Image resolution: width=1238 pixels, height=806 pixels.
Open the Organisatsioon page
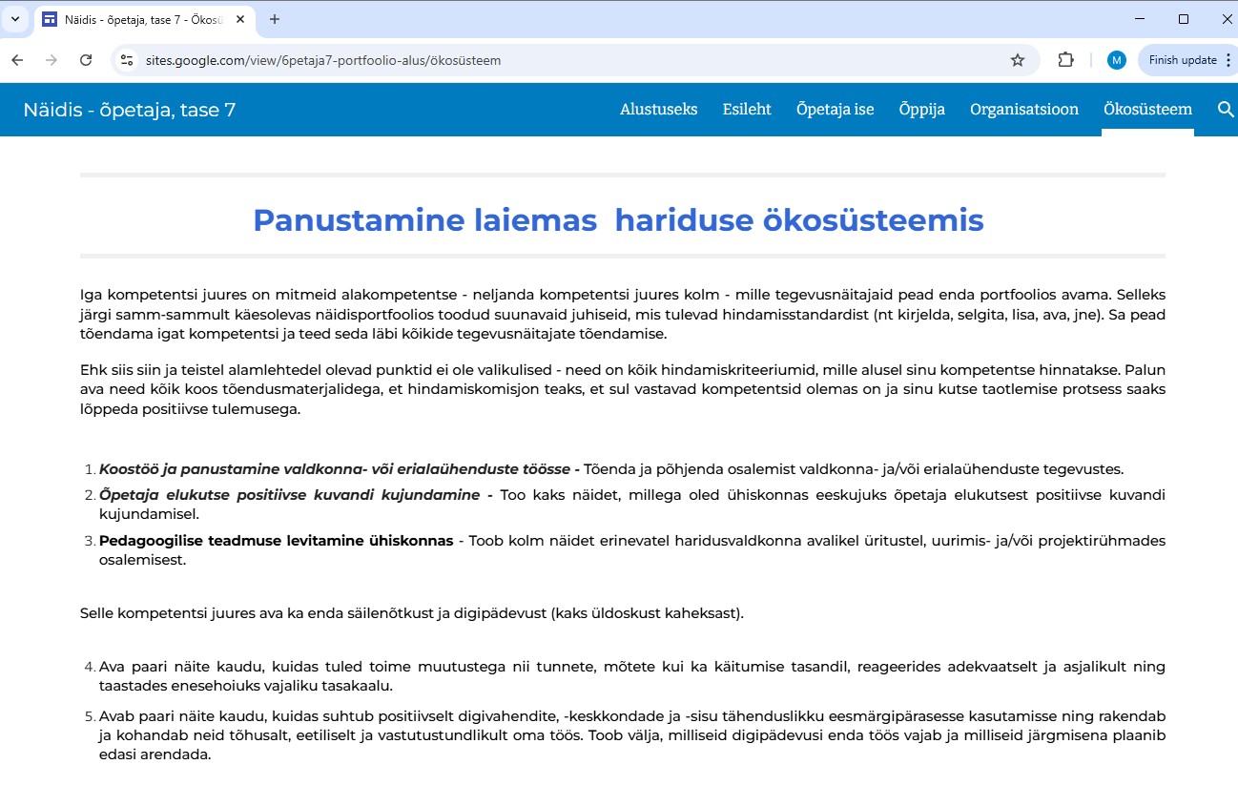(x=1023, y=110)
